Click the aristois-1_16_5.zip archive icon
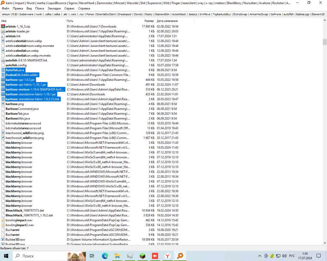Screen dimensions: 327x261 coord(3,26)
